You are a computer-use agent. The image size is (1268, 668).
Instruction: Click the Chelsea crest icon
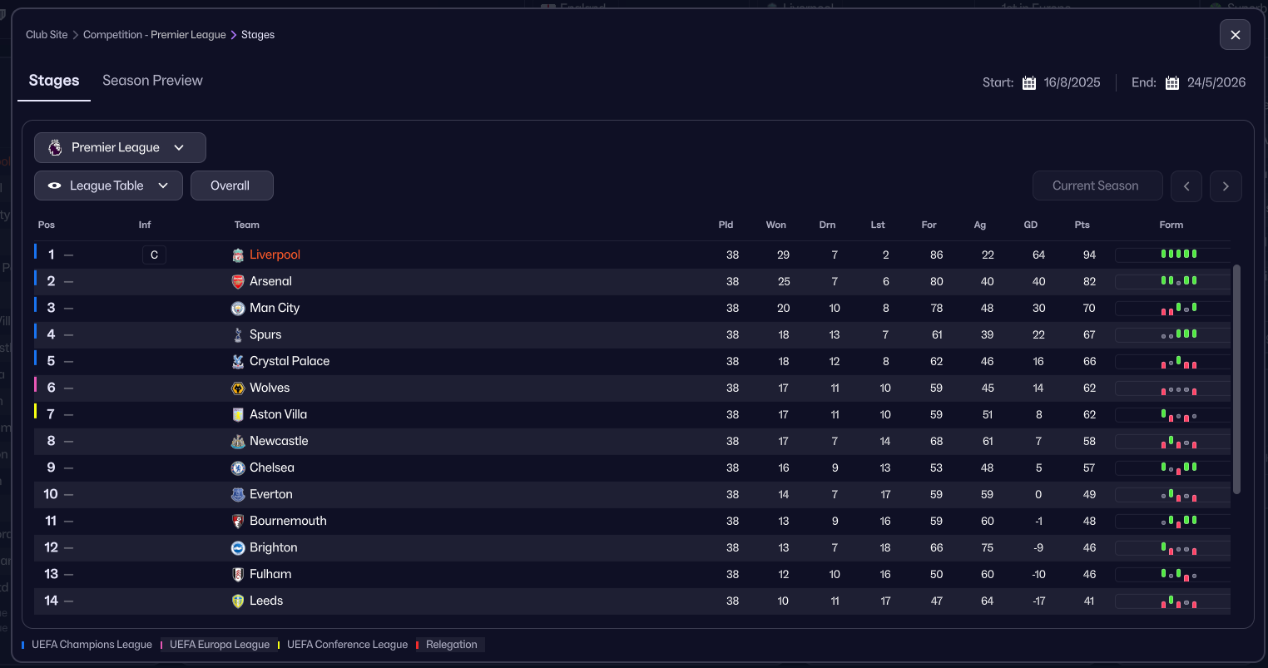coord(238,468)
